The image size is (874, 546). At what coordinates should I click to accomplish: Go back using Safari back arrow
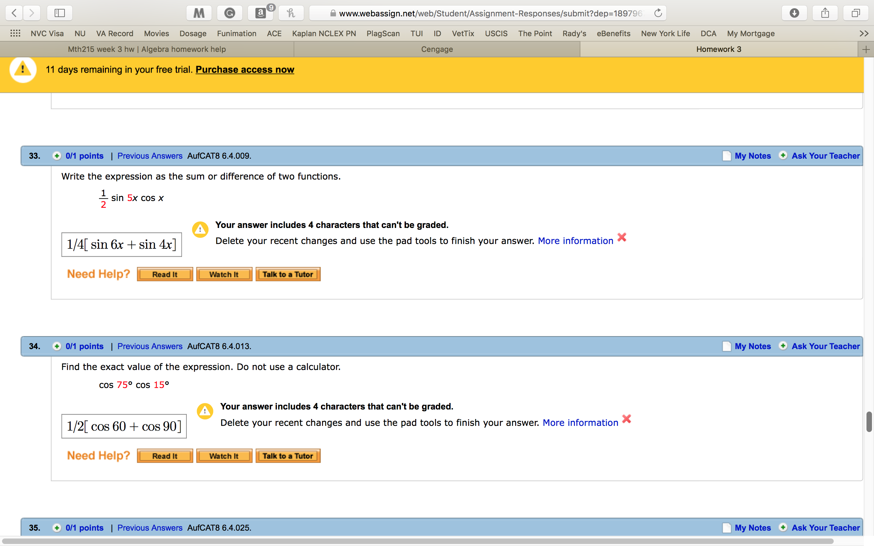[14, 13]
